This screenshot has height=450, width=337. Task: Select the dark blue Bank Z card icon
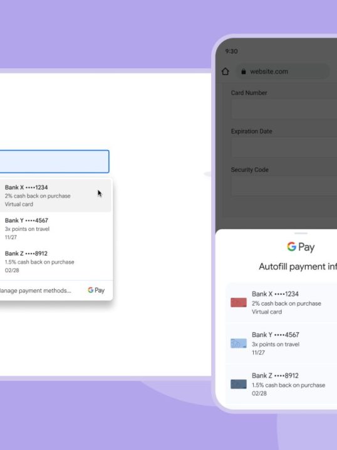coord(239,384)
